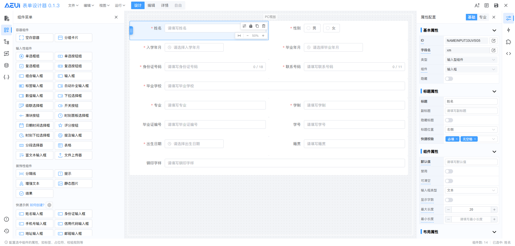Select the code view </> icon in right rail

(509, 54)
